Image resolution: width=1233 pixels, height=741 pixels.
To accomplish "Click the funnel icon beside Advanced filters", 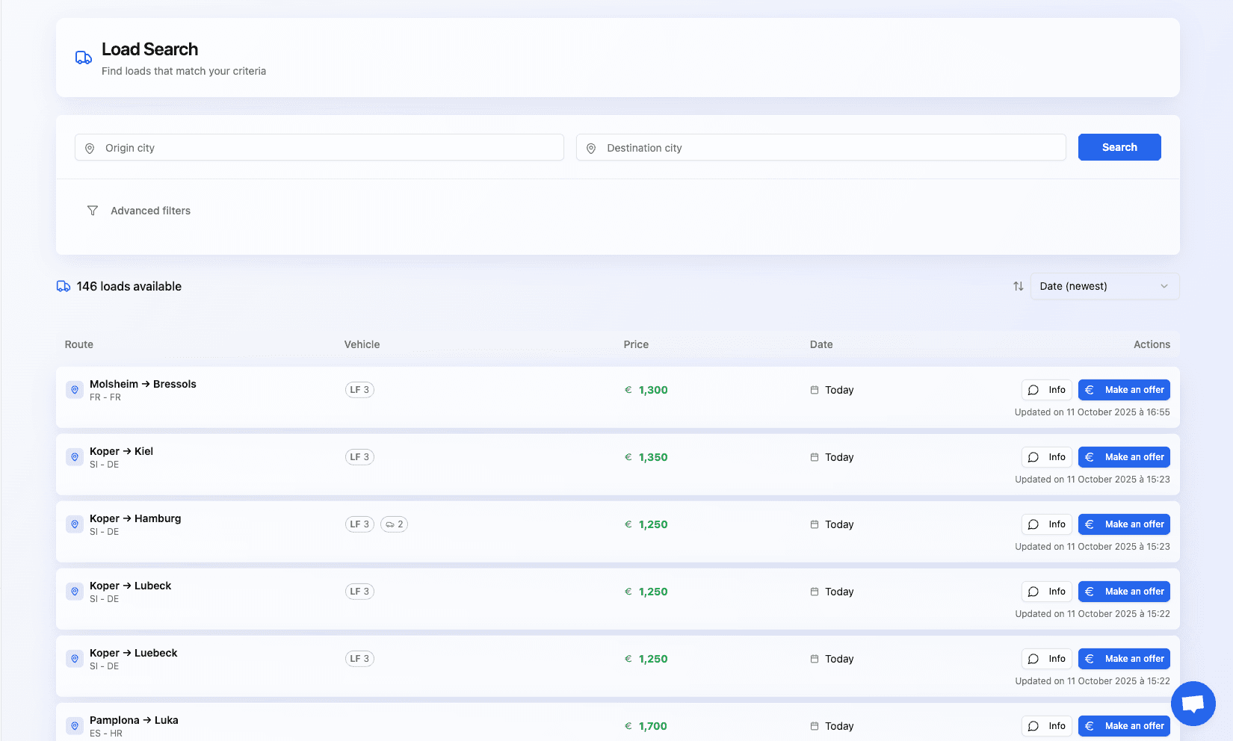I will (93, 210).
